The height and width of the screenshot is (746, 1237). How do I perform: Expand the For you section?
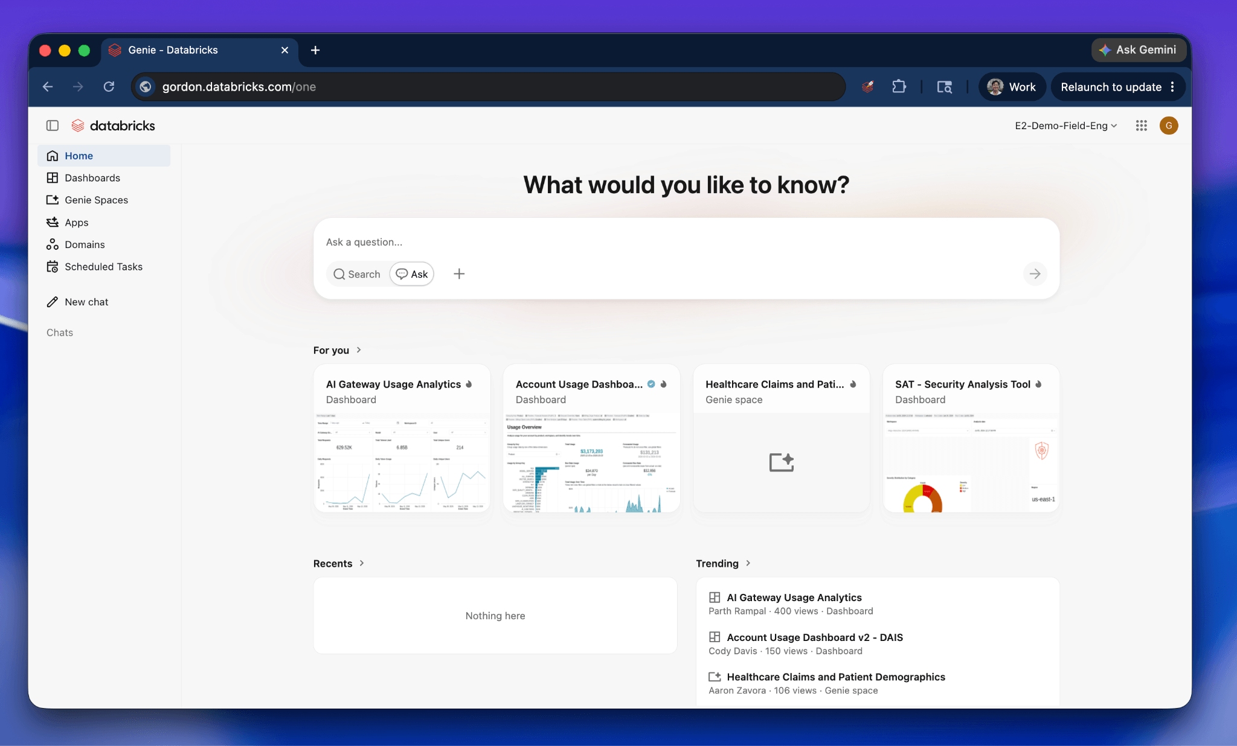click(x=359, y=350)
